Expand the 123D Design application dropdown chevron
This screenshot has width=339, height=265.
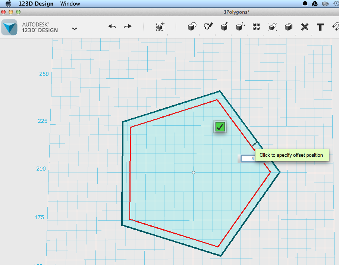pyautogui.click(x=74, y=29)
